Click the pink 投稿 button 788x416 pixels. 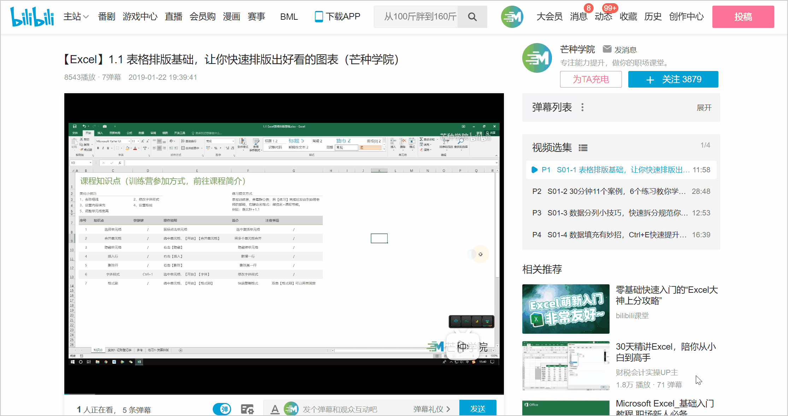point(743,17)
